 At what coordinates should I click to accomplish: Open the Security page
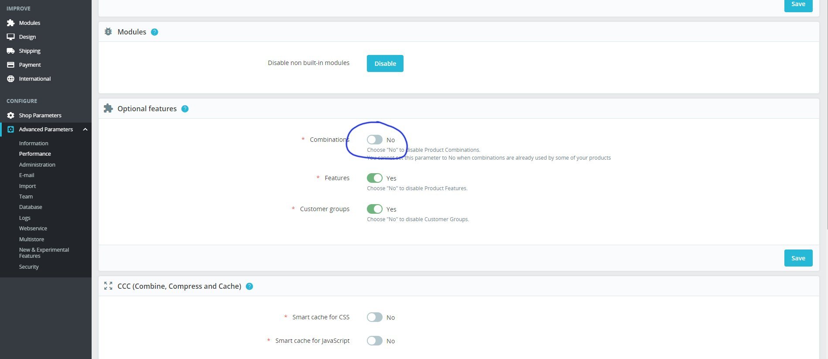click(29, 267)
